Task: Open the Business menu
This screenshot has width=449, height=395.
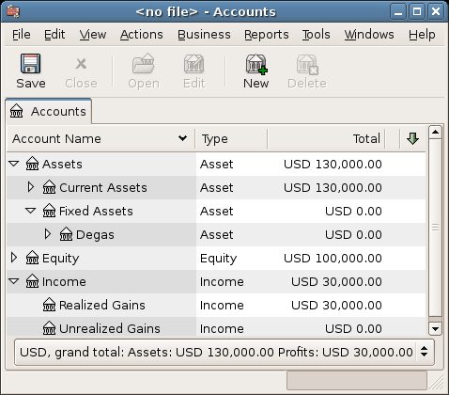Action: [x=204, y=35]
